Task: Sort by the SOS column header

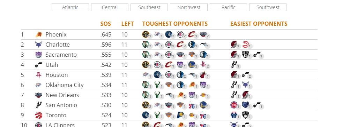Action: (106, 24)
